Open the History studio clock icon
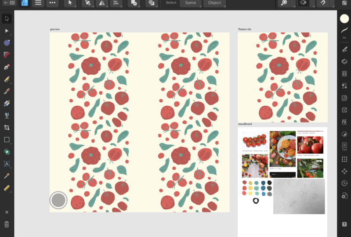 pos(344,183)
